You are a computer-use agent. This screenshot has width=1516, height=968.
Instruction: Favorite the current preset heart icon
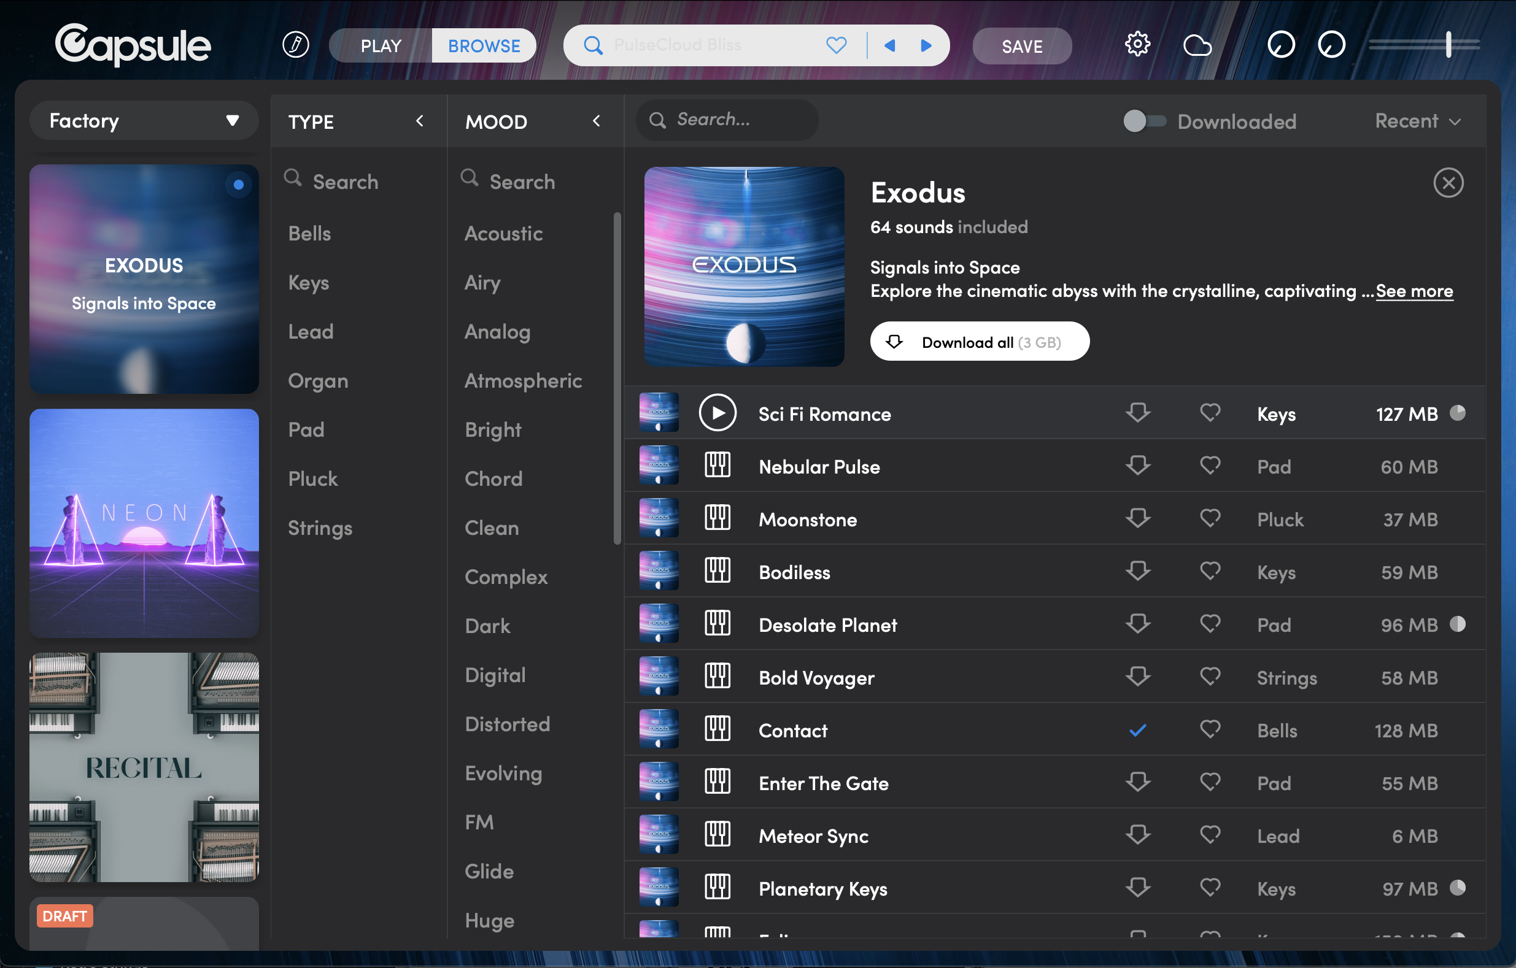click(x=836, y=45)
